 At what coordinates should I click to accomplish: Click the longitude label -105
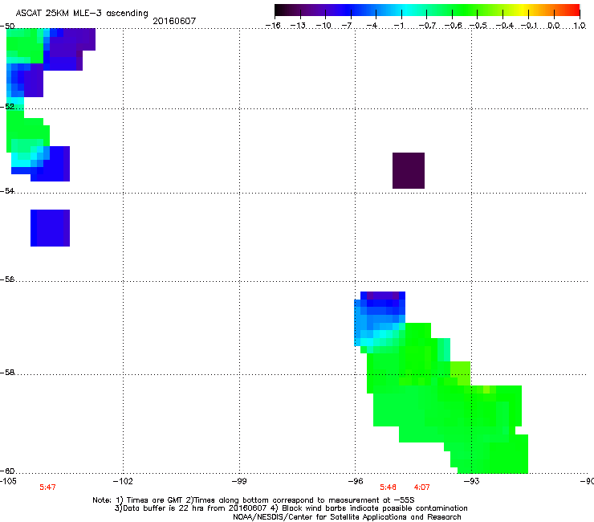point(7,481)
